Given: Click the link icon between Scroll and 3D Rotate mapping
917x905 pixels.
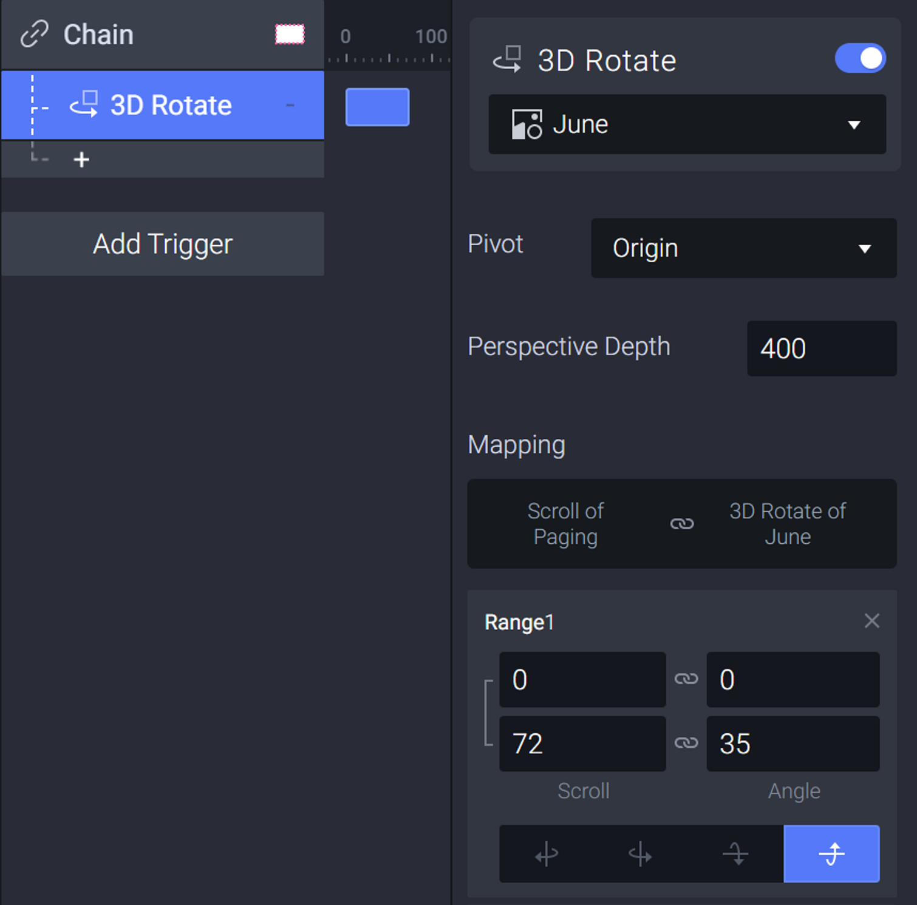Looking at the screenshot, I should pyautogui.click(x=681, y=524).
